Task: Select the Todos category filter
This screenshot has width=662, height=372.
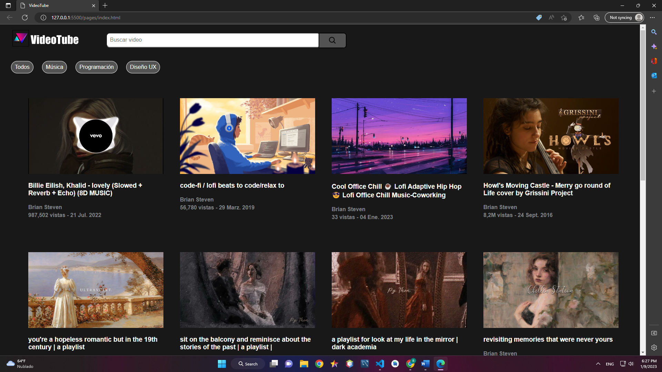Action: click(x=22, y=67)
